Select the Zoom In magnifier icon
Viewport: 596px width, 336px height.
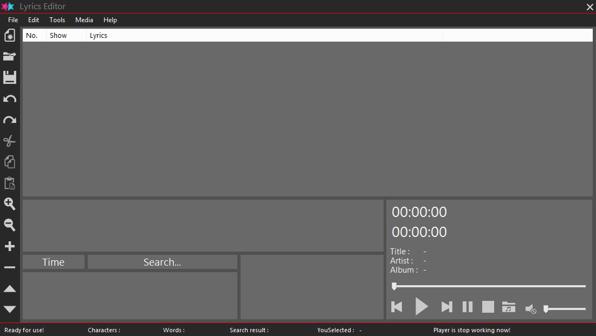[x=9, y=204]
